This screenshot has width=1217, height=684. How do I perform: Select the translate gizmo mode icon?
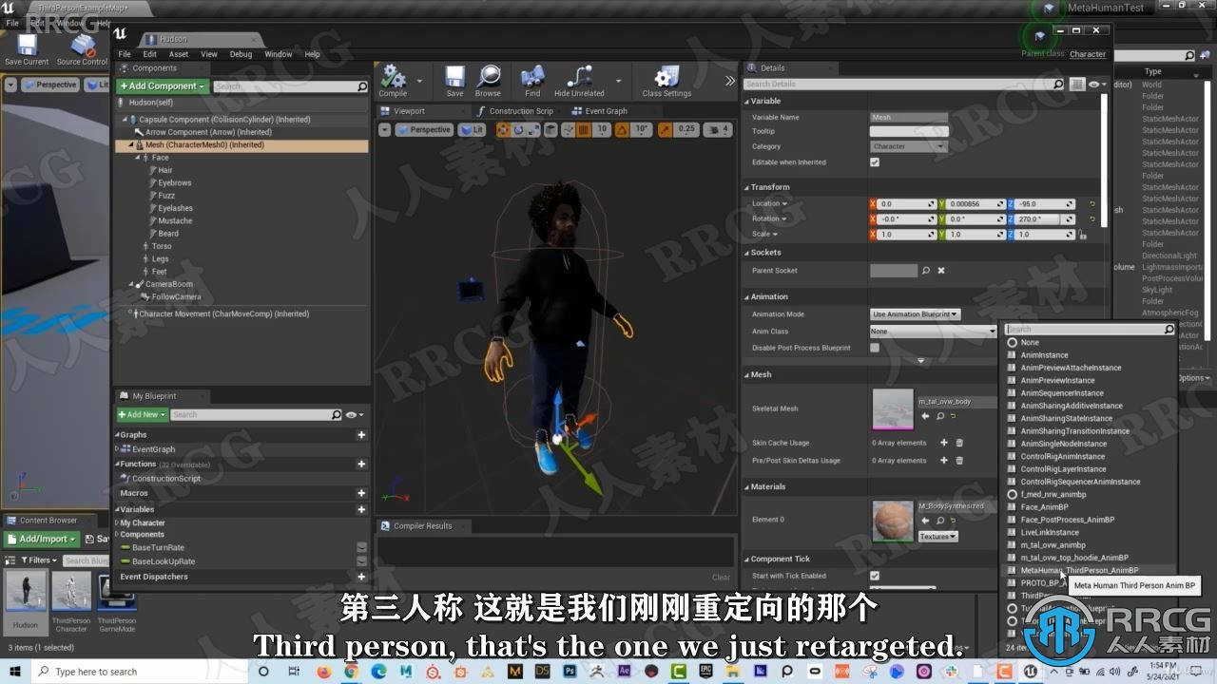tap(503, 130)
